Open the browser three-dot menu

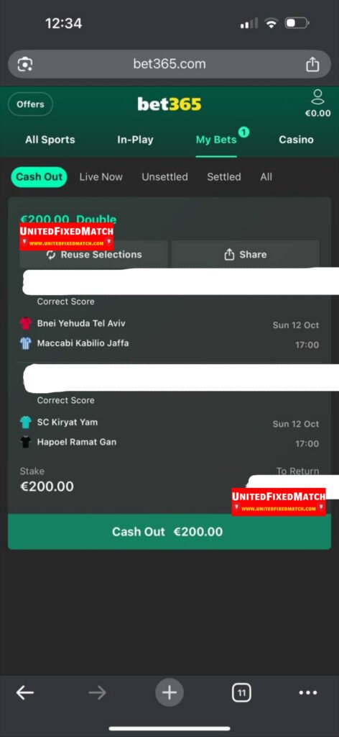pos(308,692)
